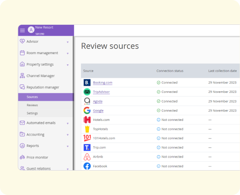
Task: Click the Booking.com logo icon
Action: 87,83
